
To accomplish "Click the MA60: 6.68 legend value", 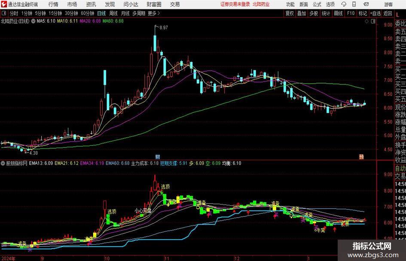I will point(113,21).
